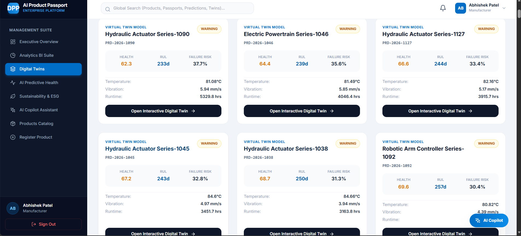Click the arrow on the Series-1046 Open Twin button
Screen dimensions: 521x236
332,111
